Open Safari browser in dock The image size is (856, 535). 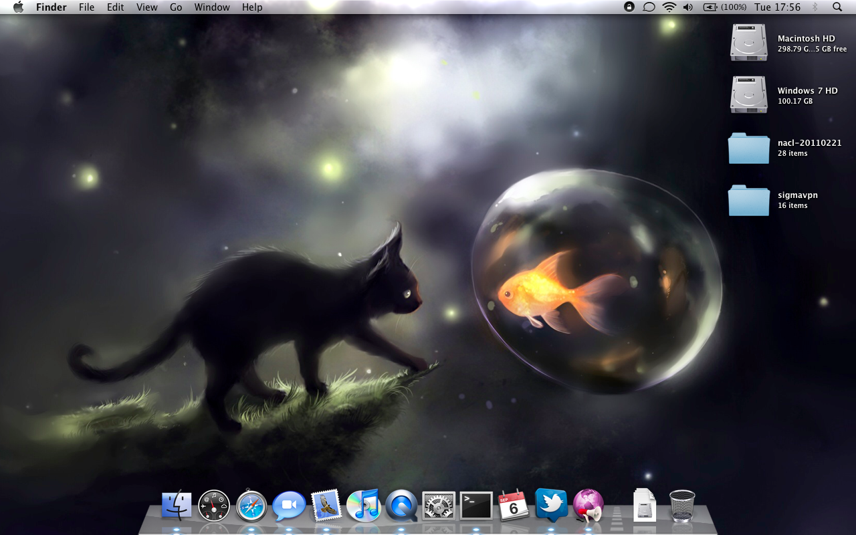point(251,506)
